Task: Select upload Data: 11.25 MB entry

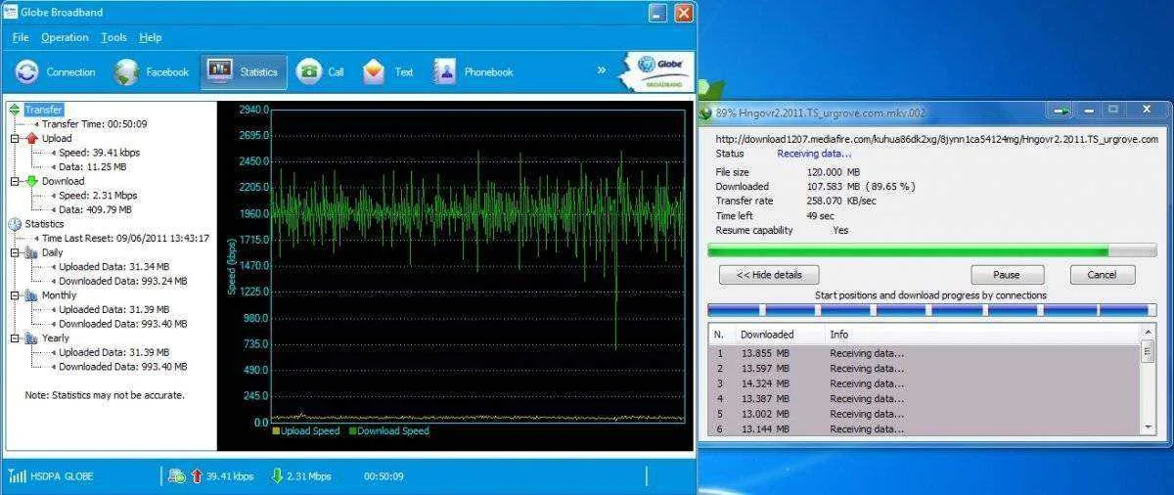Action: pyautogui.click(x=92, y=167)
